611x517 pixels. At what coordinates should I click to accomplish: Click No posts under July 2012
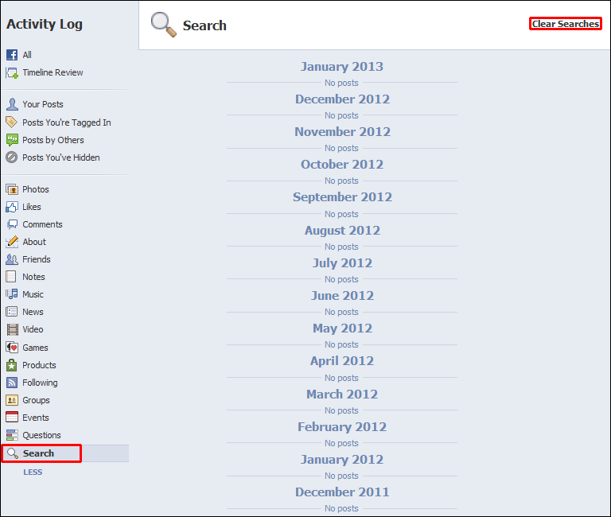coord(341,279)
